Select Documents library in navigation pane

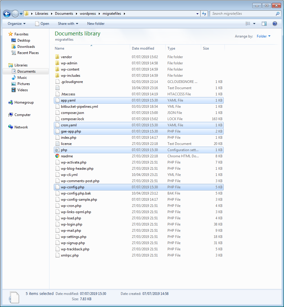tap(26, 71)
